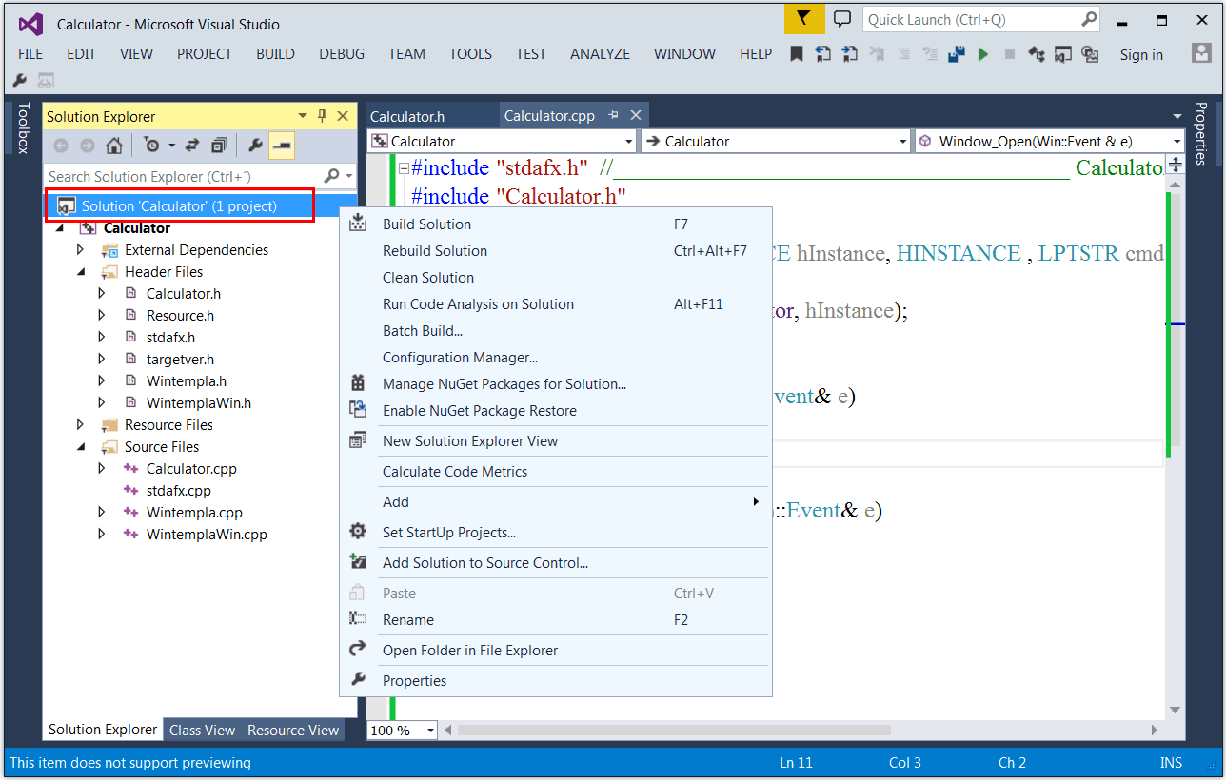Open Solution Explorer window position dropdown
1226x780 pixels.
click(303, 116)
